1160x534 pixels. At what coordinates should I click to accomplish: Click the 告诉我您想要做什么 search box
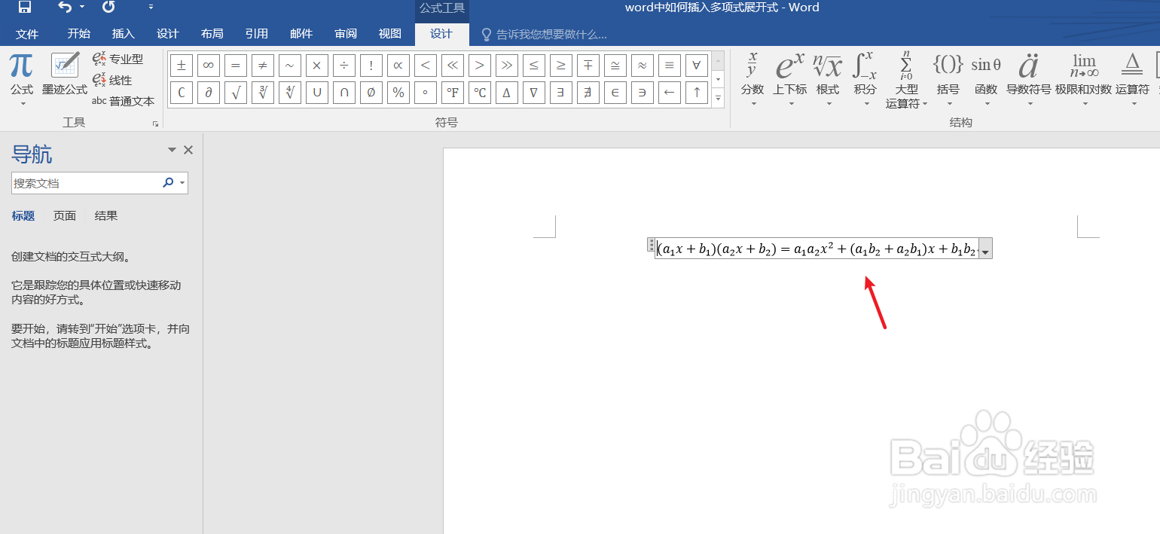(544, 35)
